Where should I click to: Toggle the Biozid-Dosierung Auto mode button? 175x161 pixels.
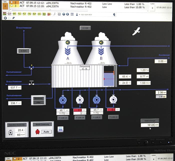(46, 131)
